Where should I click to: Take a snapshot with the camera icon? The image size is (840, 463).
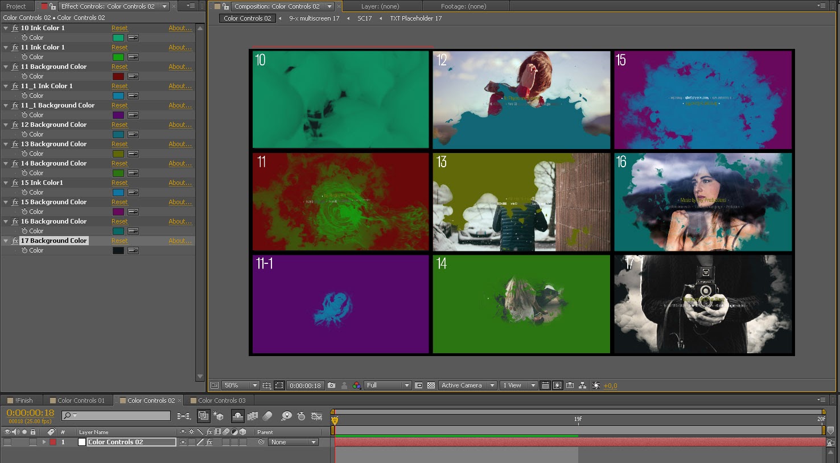tap(332, 386)
